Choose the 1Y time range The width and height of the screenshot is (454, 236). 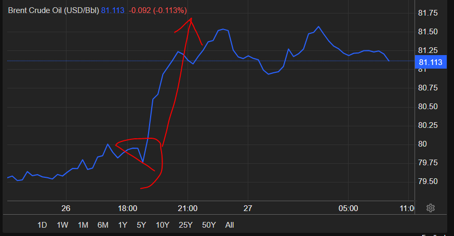coord(123,225)
